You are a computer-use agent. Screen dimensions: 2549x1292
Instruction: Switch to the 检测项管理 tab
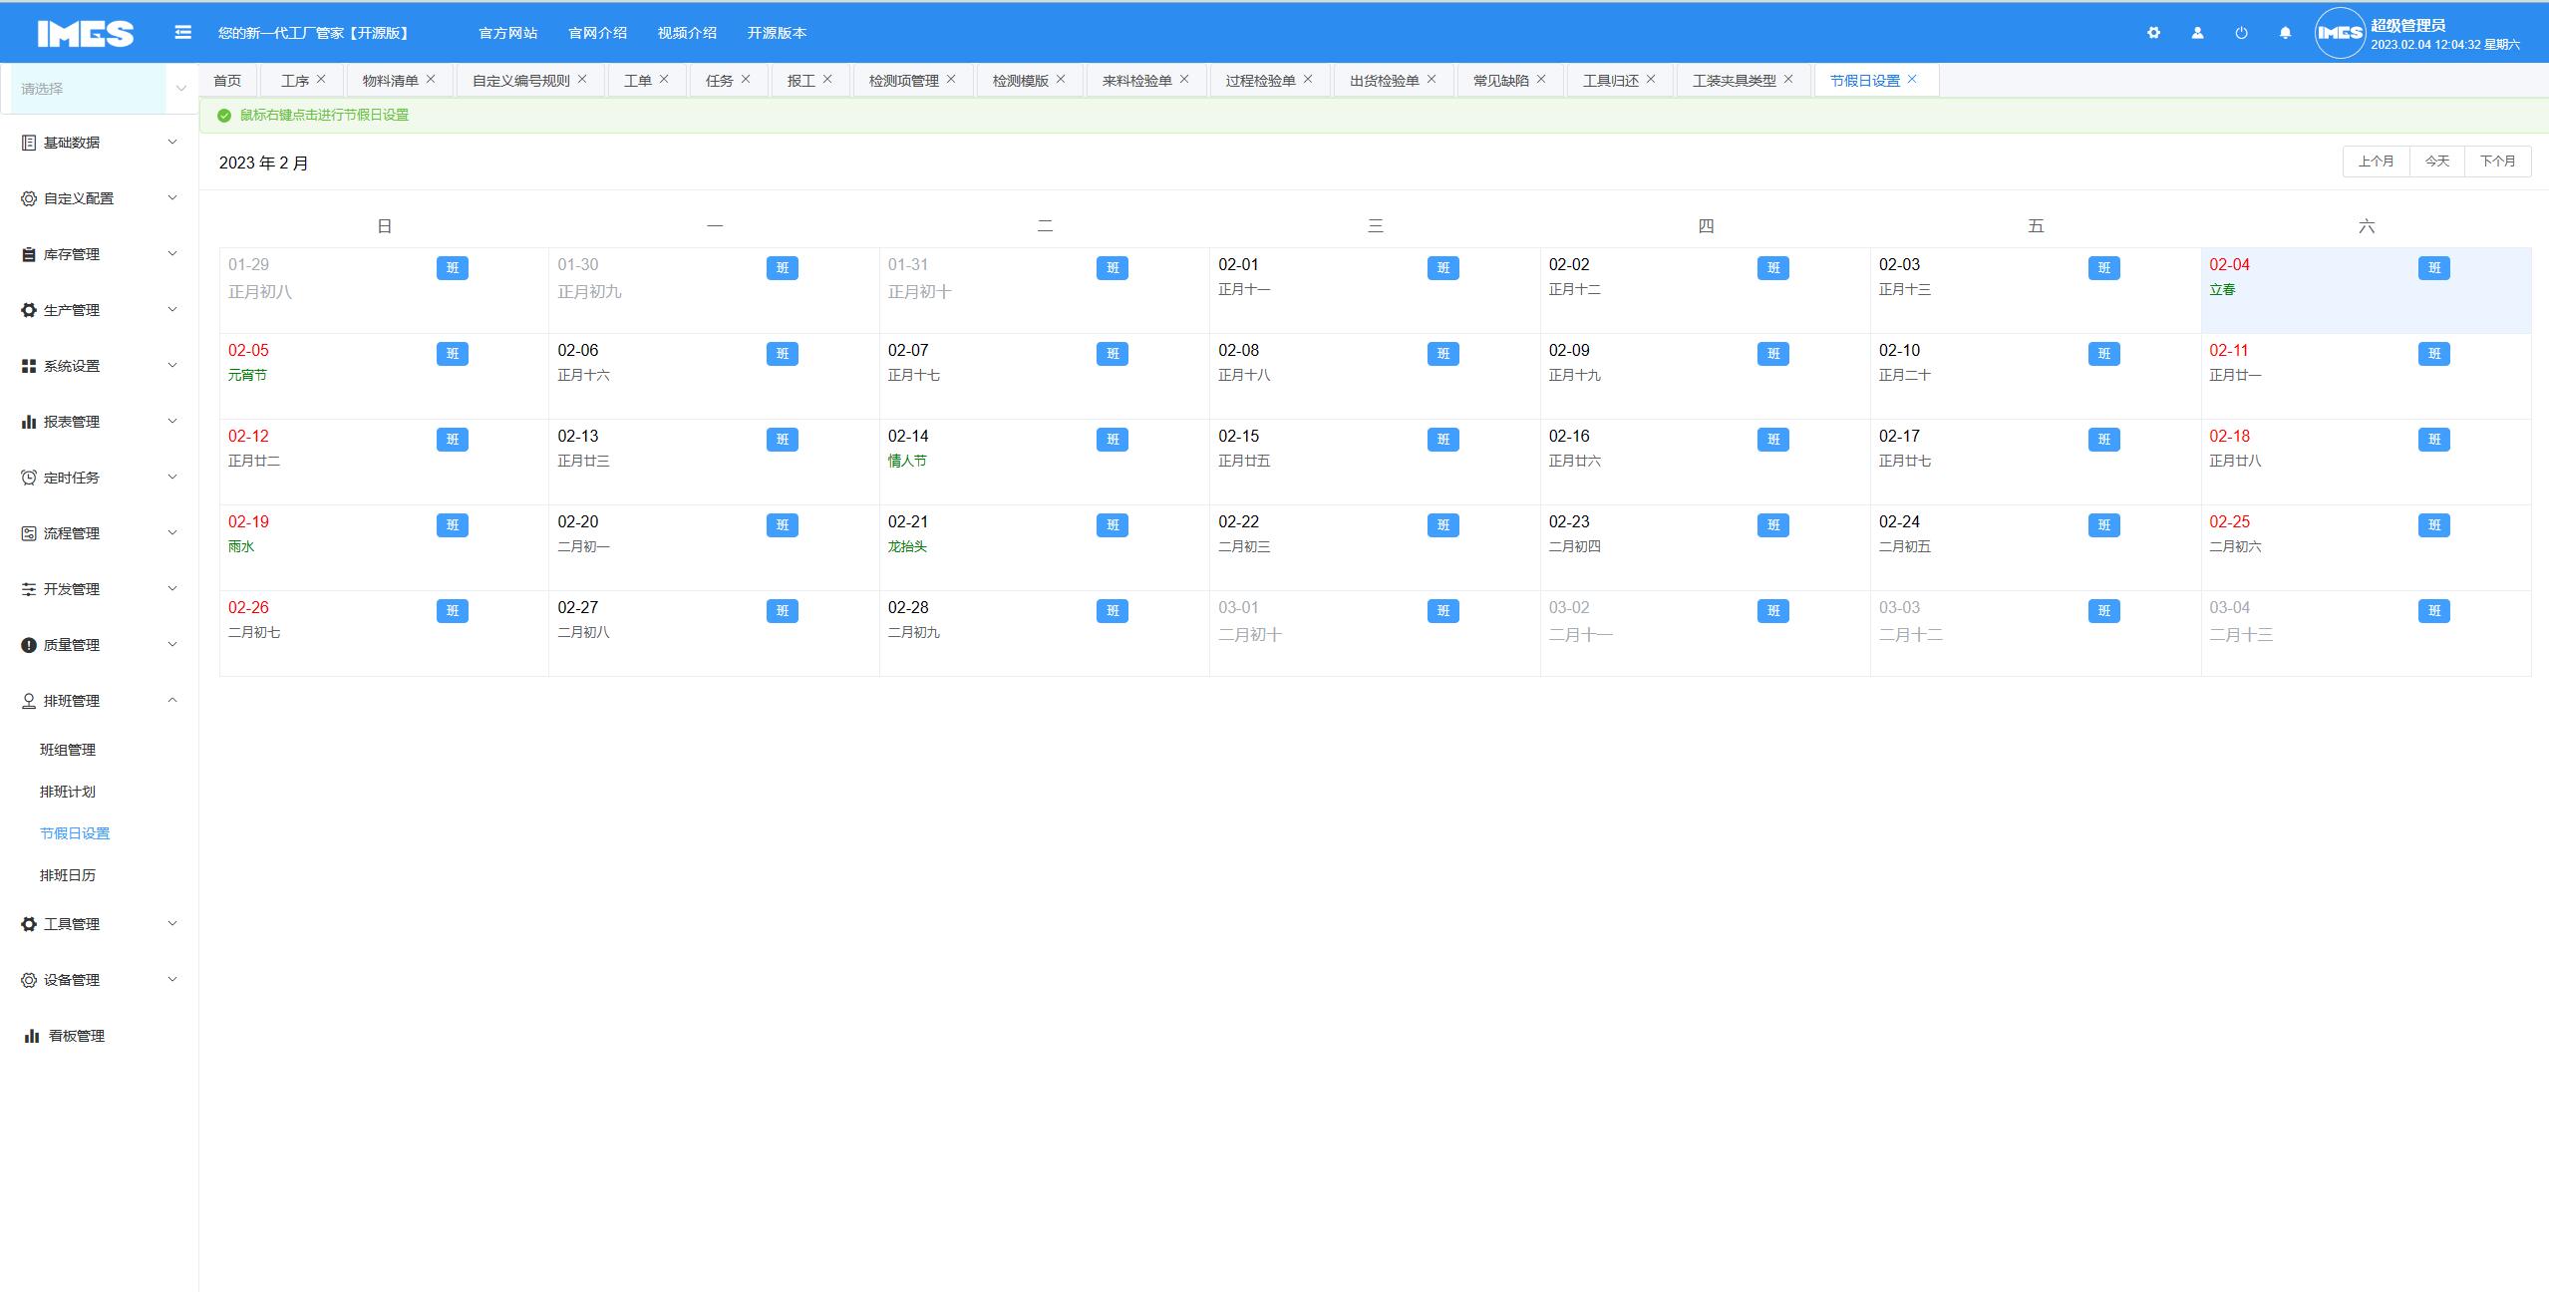(x=903, y=81)
